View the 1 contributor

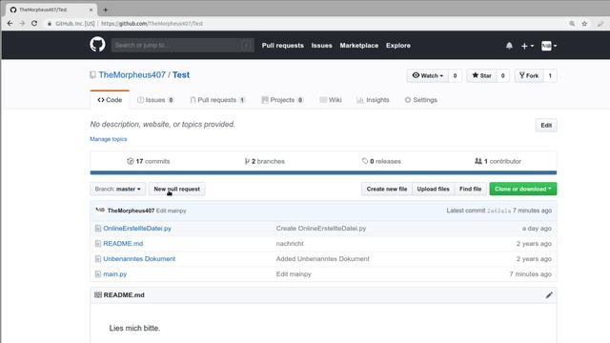pos(498,161)
